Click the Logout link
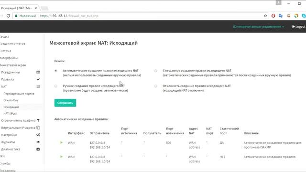 (298, 27)
